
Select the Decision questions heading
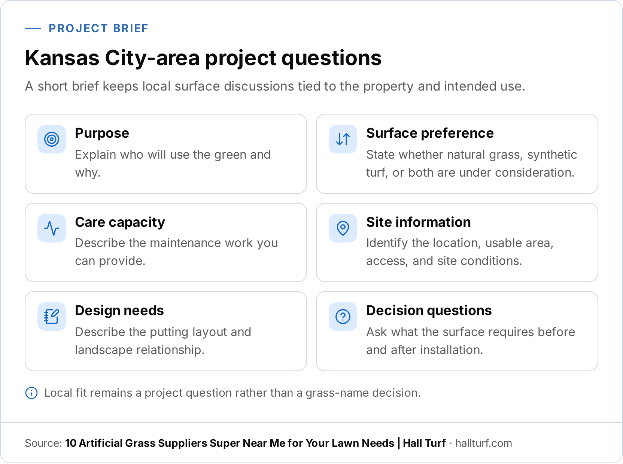pos(429,311)
